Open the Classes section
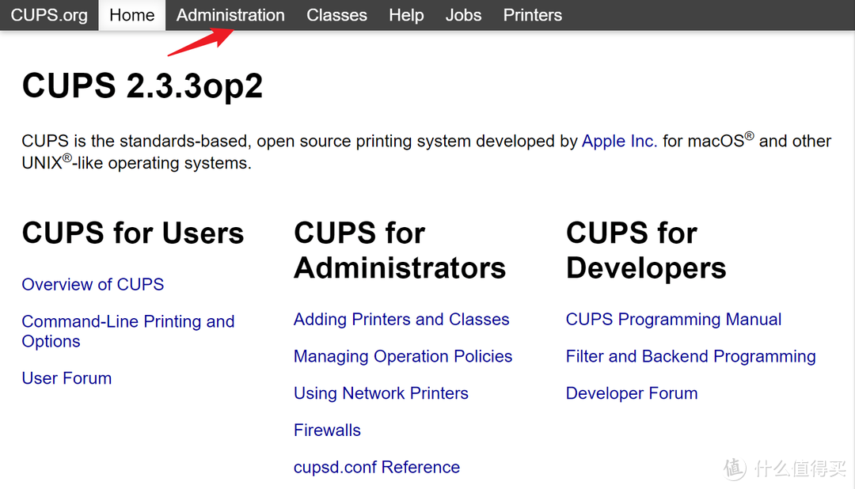The image size is (855, 489). [x=336, y=15]
